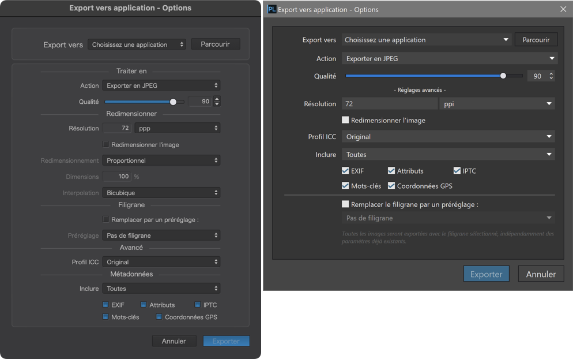
Task: Uncheck the Attributs checkbox in Windows dialog
Action: pos(391,170)
